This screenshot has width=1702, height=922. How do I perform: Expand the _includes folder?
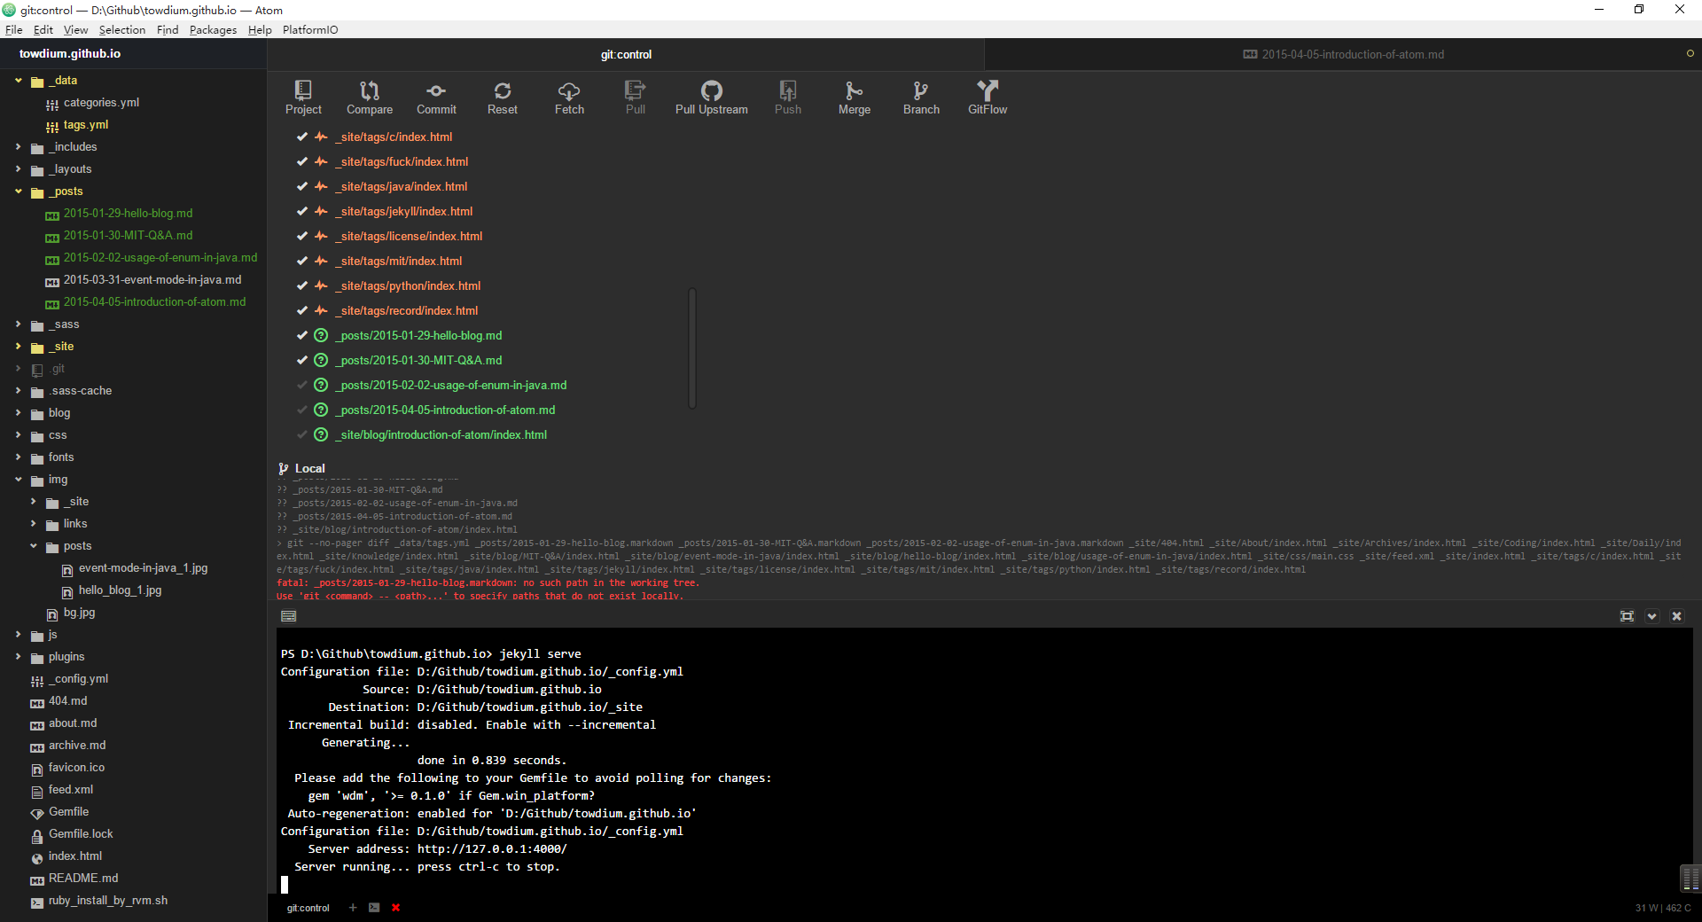tap(18, 147)
